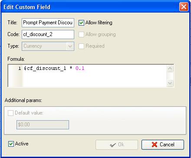Click the Ok button

117,145
